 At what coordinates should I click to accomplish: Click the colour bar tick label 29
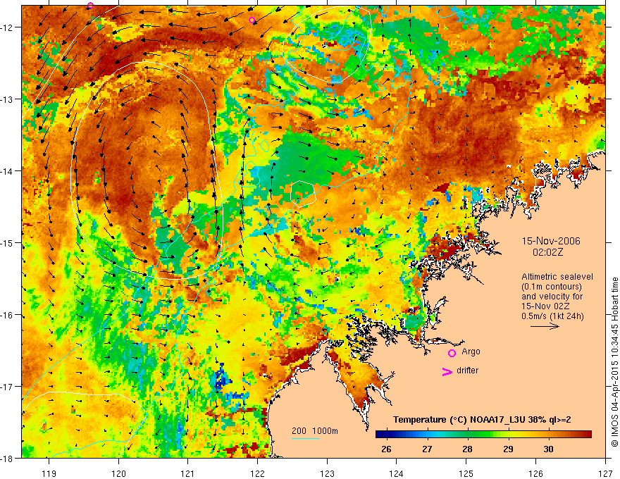[x=508, y=449]
